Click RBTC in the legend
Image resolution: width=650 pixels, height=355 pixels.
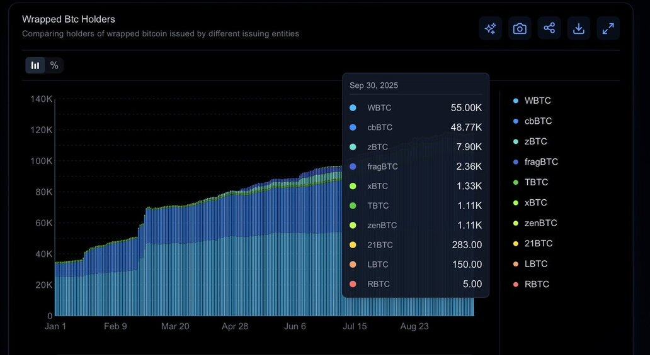click(536, 285)
